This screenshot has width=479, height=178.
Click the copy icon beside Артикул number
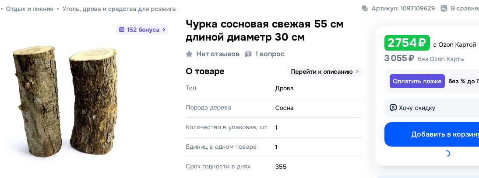(365, 8)
